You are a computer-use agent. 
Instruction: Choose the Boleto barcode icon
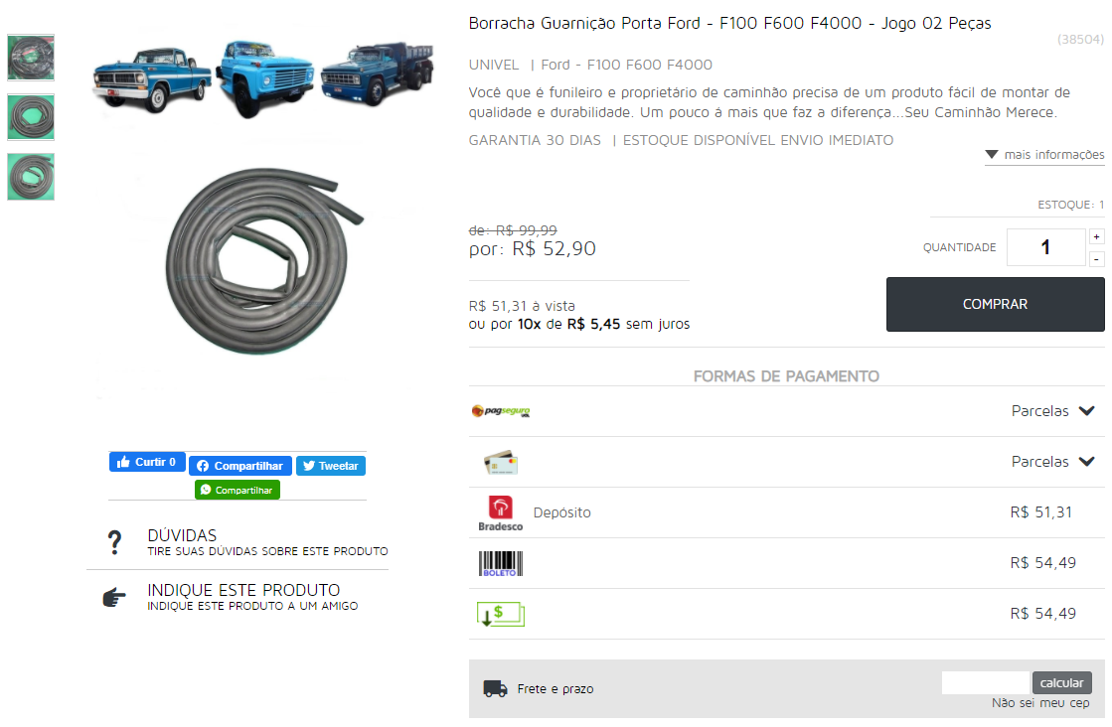pos(501,564)
